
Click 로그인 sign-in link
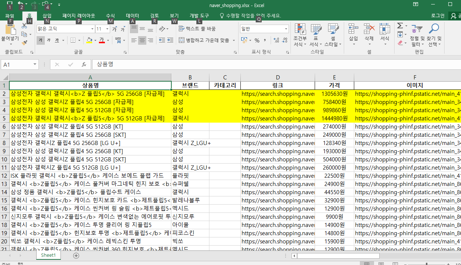pyautogui.click(x=438, y=16)
